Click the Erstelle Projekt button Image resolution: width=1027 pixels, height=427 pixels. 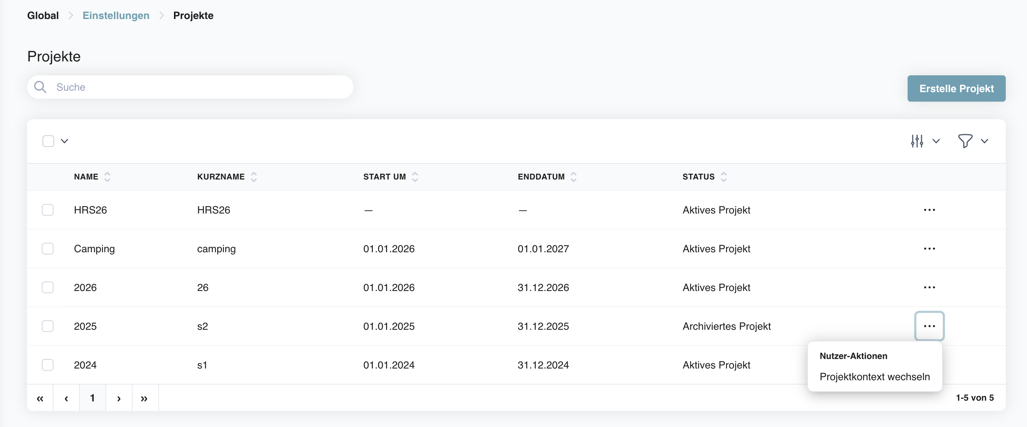coord(956,88)
